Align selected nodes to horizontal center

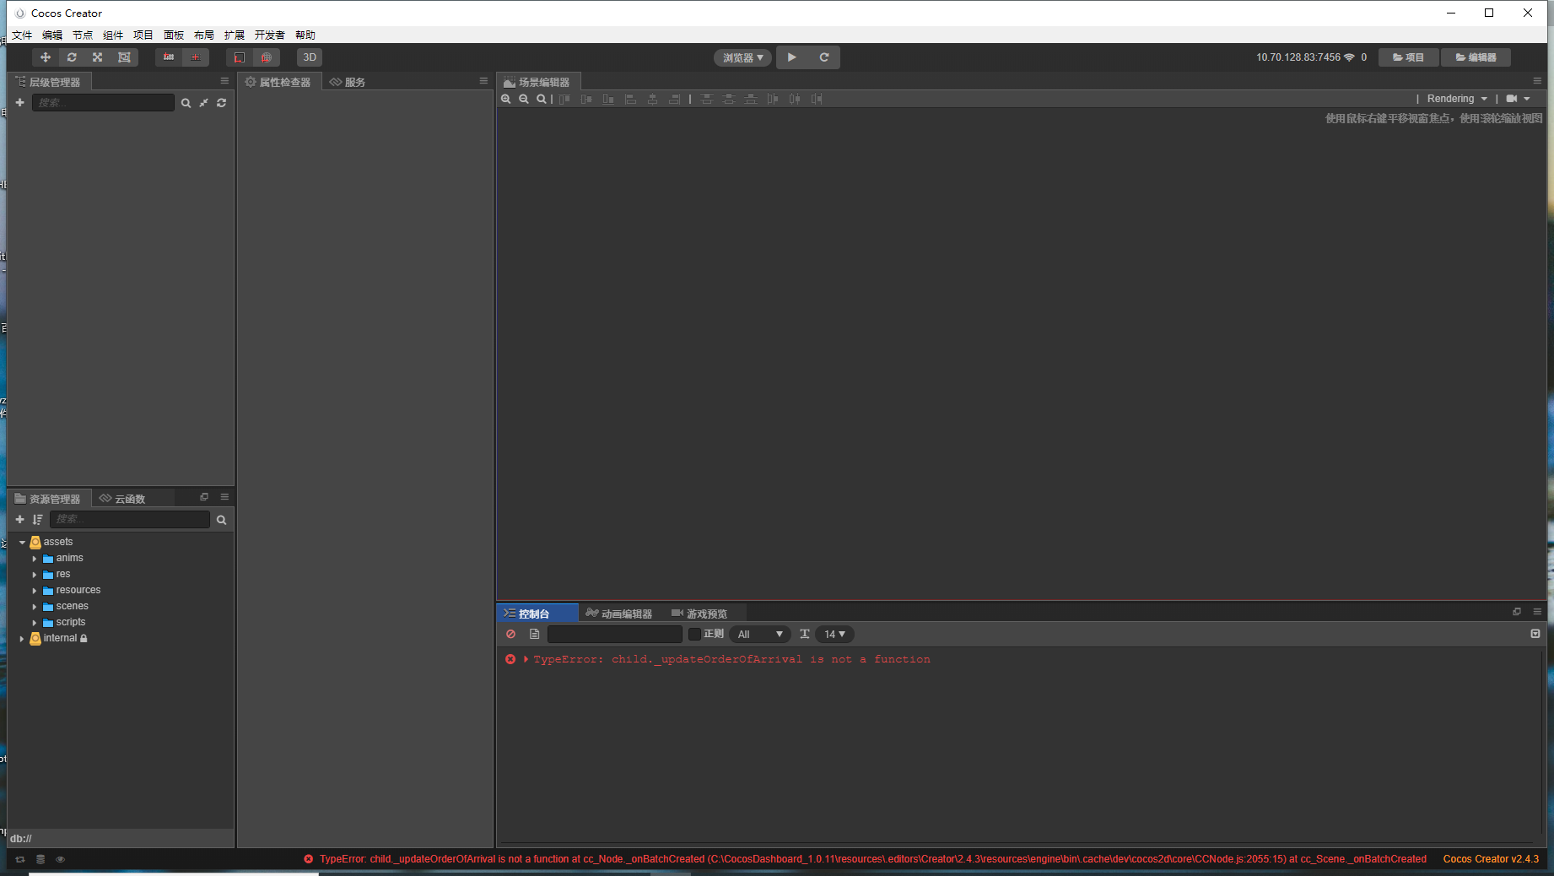point(652,99)
